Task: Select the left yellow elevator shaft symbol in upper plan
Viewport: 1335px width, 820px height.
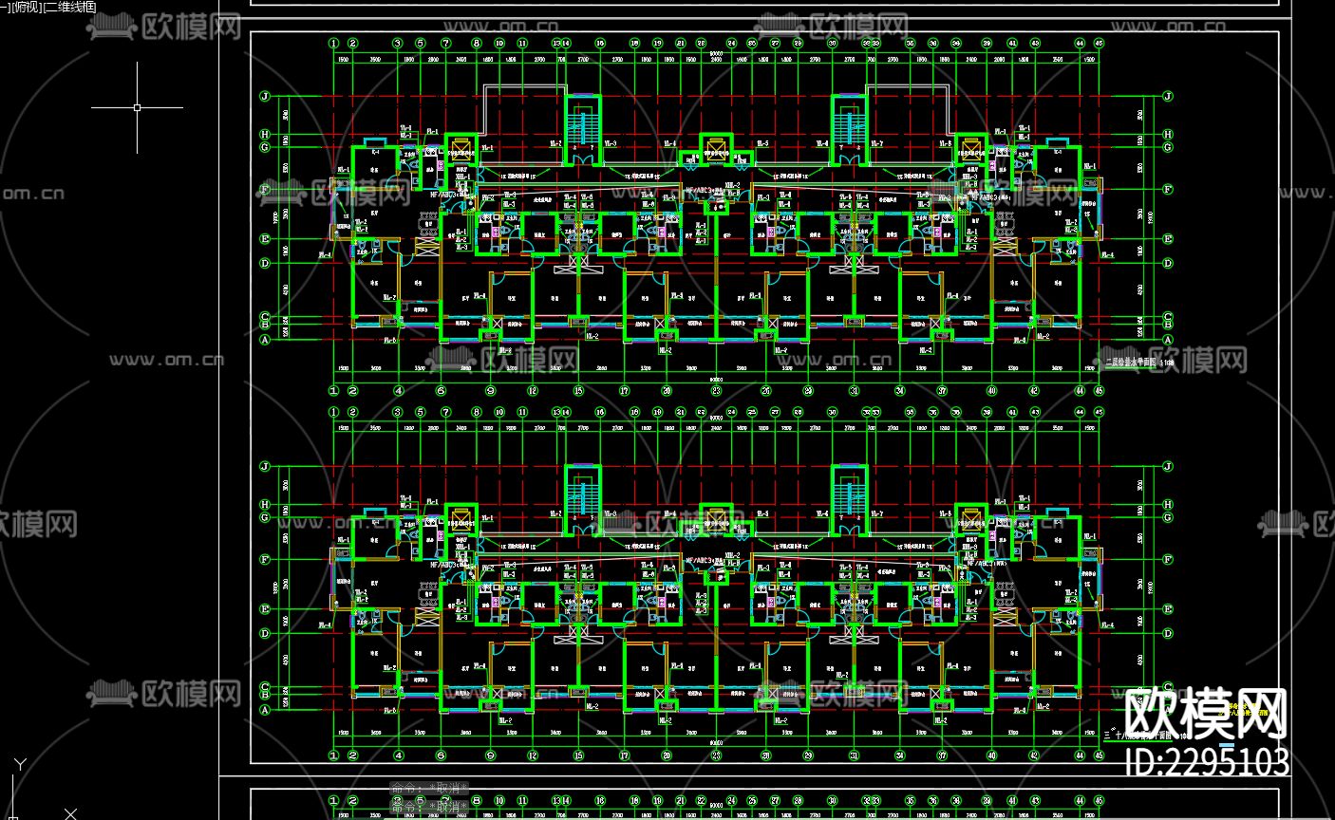Action: point(462,149)
